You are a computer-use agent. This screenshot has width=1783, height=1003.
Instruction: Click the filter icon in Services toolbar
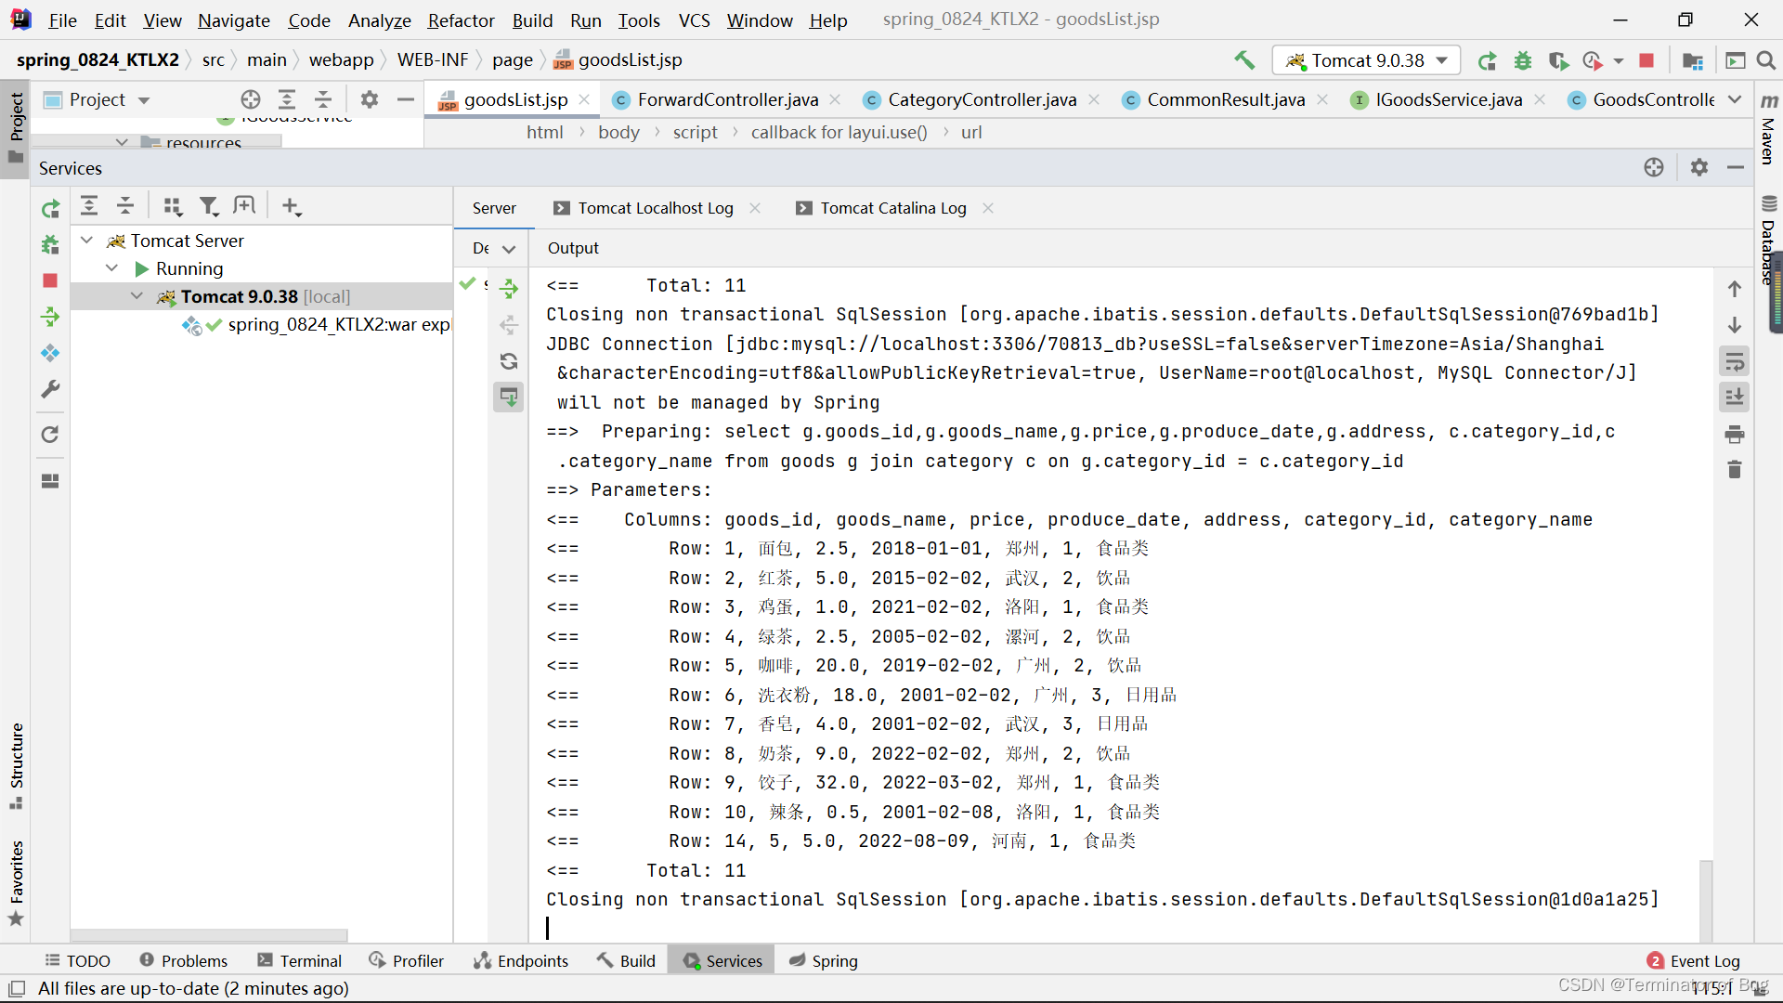tap(209, 206)
